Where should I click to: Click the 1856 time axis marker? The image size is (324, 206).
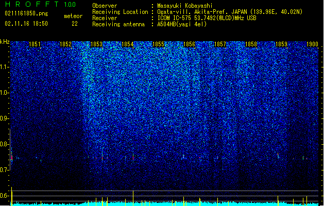tap(189, 44)
